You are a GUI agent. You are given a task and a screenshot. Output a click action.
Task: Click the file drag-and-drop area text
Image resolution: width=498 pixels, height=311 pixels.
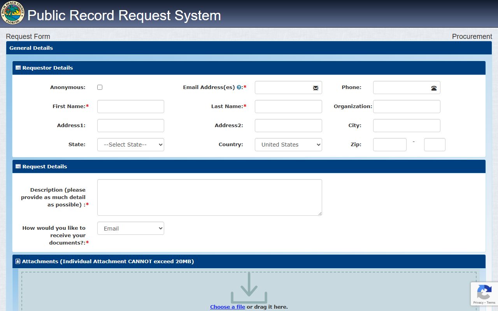[249, 307]
